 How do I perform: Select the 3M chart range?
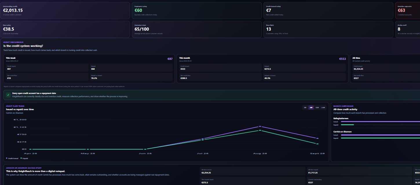click(x=305, y=108)
